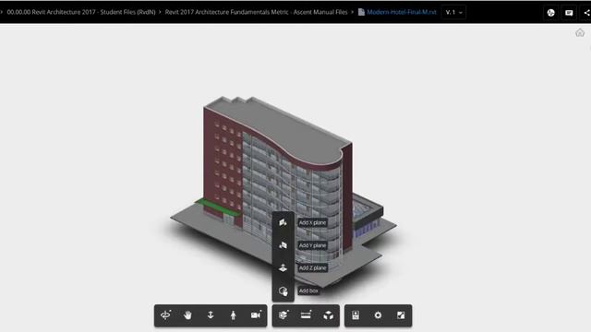Open viewer Settings gear
The image size is (591, 332).
pos(378,315)
